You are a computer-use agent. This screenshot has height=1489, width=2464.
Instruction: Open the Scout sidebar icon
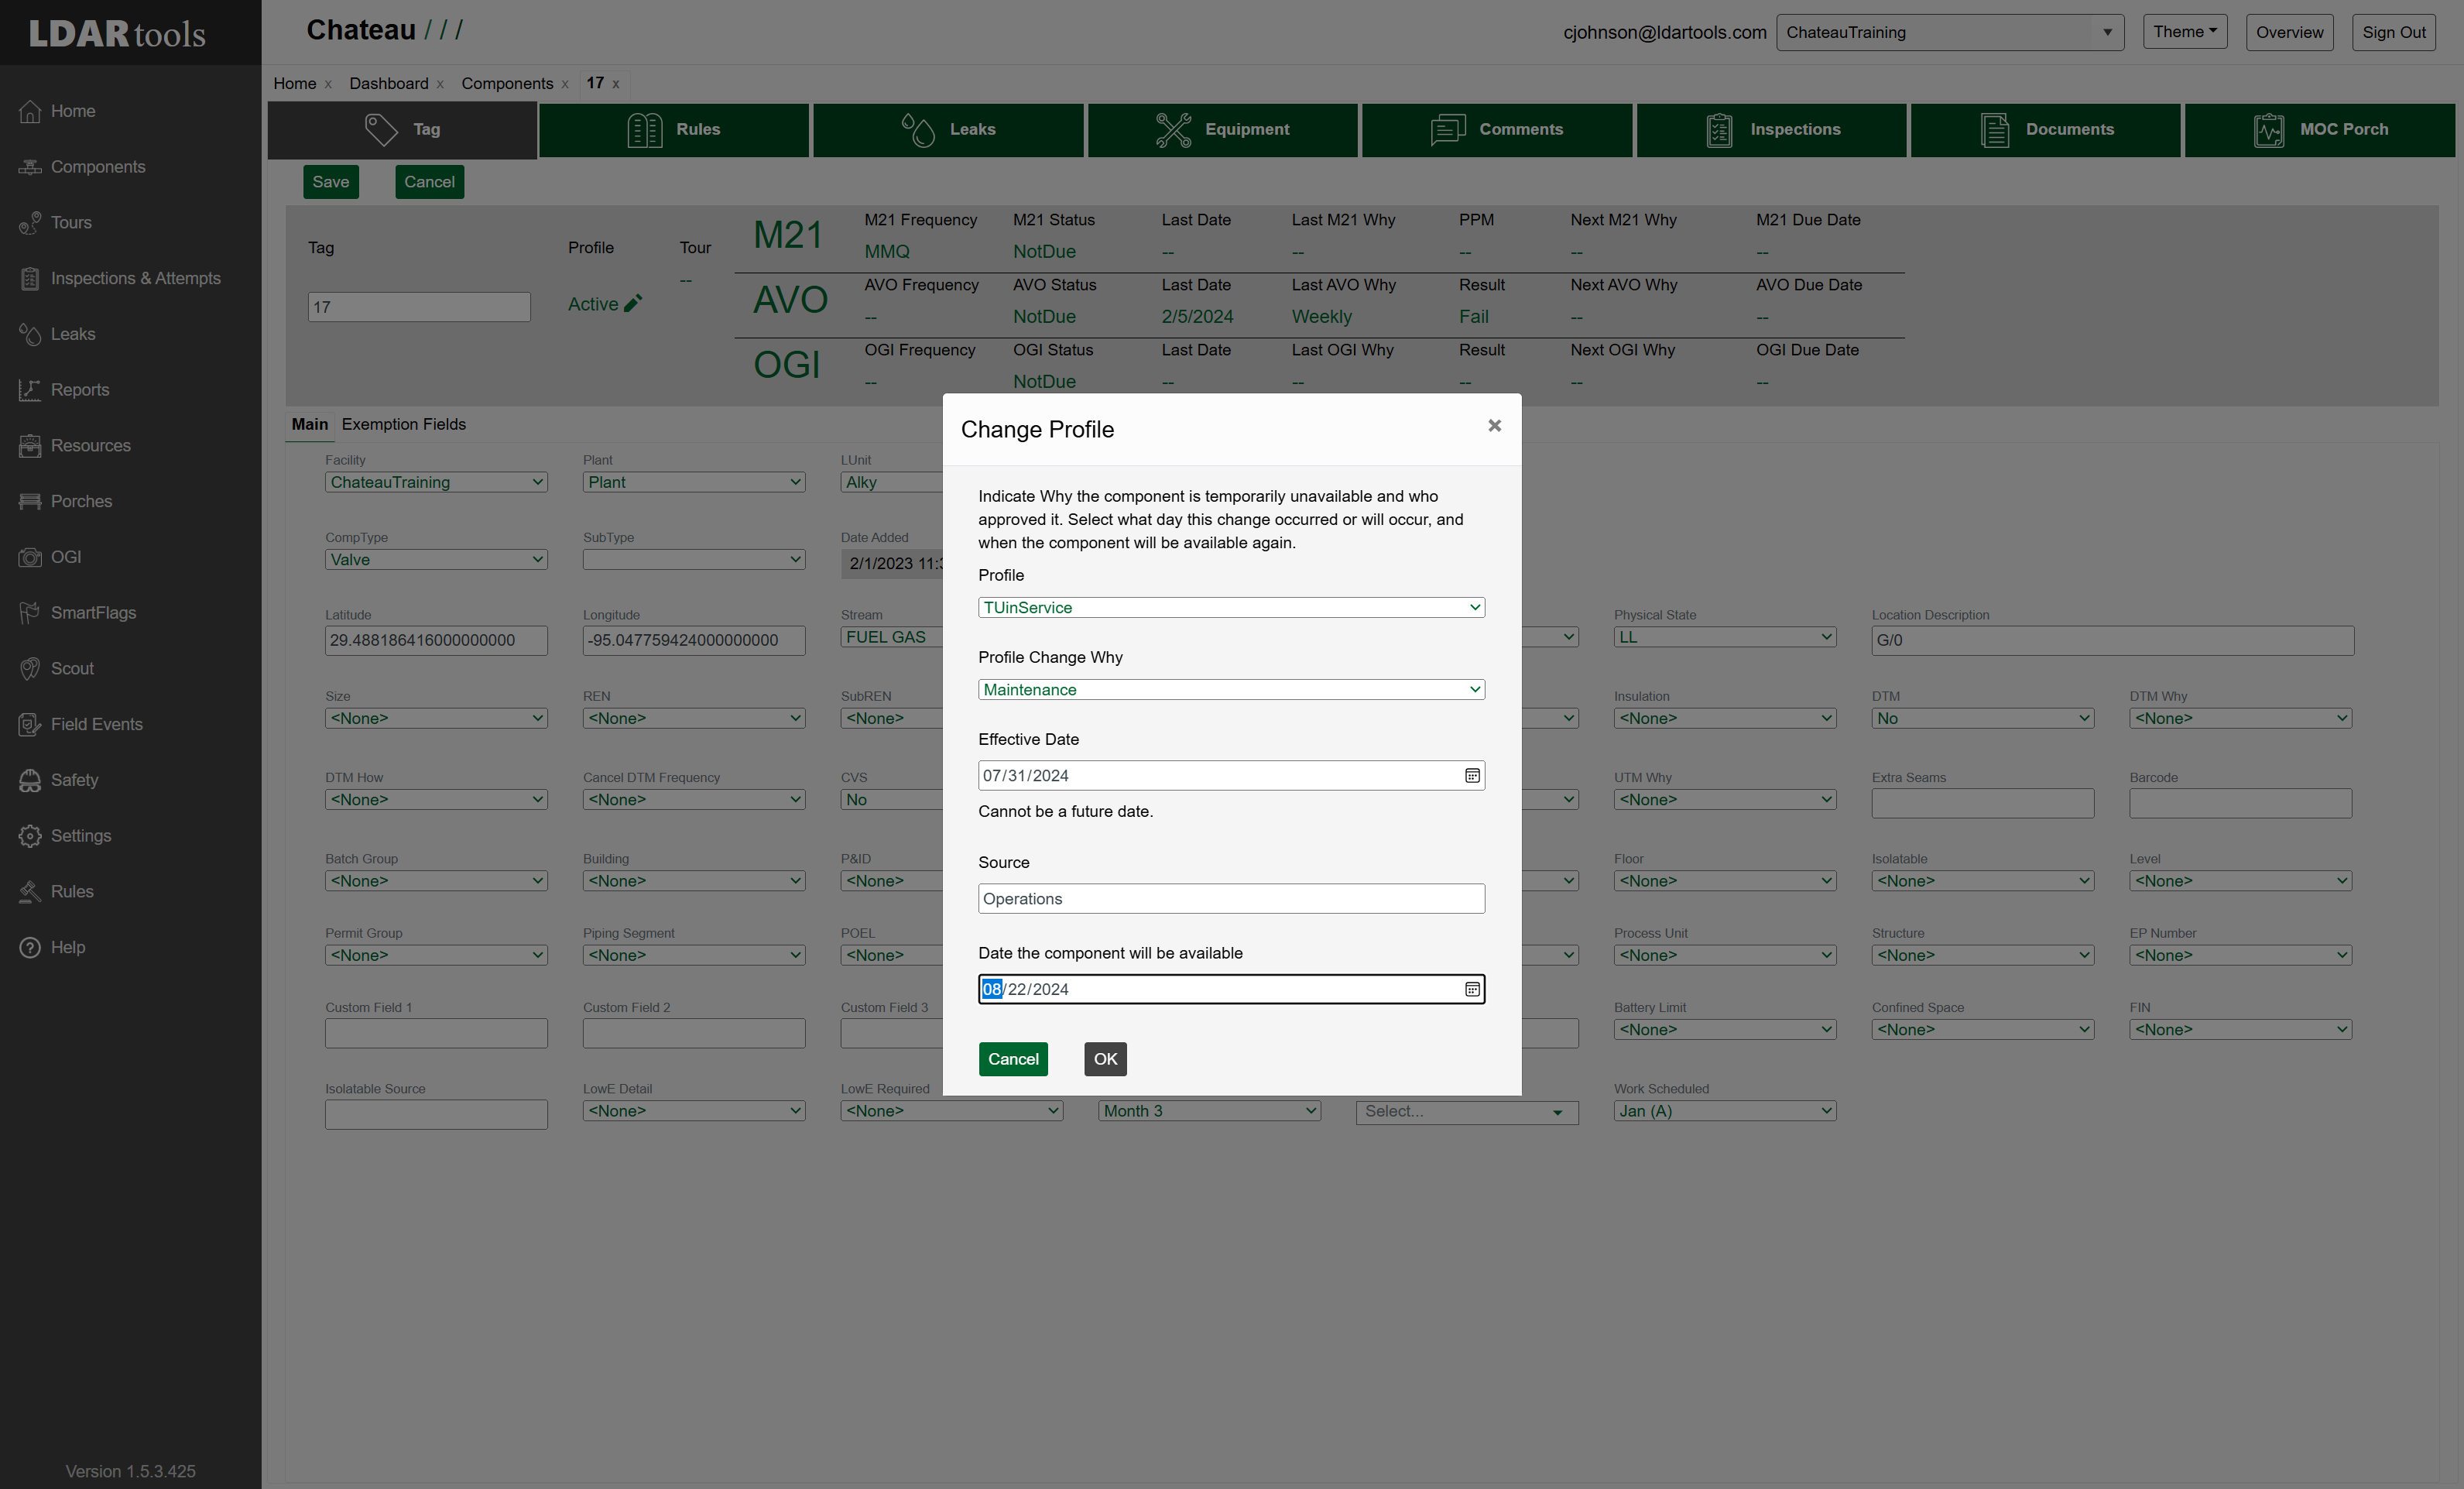(30, 669)
